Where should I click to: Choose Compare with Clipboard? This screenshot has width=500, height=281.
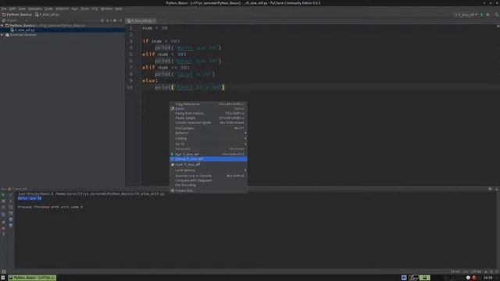pyautogui.click(x=209, y=180)
